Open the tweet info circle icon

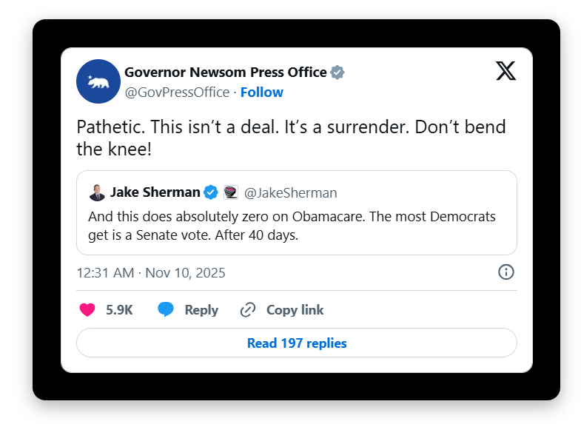tap(506, 272)
